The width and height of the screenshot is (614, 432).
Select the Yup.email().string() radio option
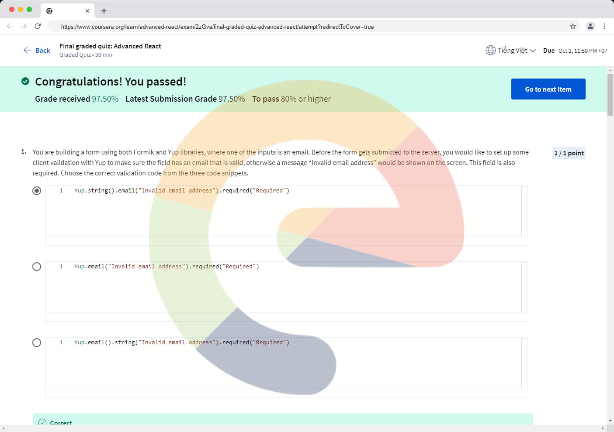click(x=37, y=343)
